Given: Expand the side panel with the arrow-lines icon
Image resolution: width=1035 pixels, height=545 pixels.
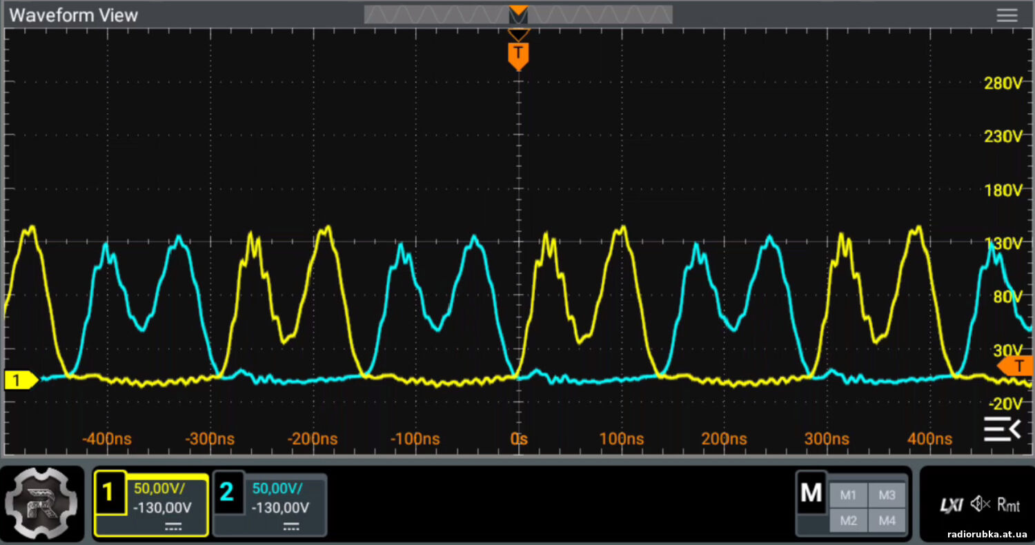Looking at the screenshot, I should coord(1001,429).
